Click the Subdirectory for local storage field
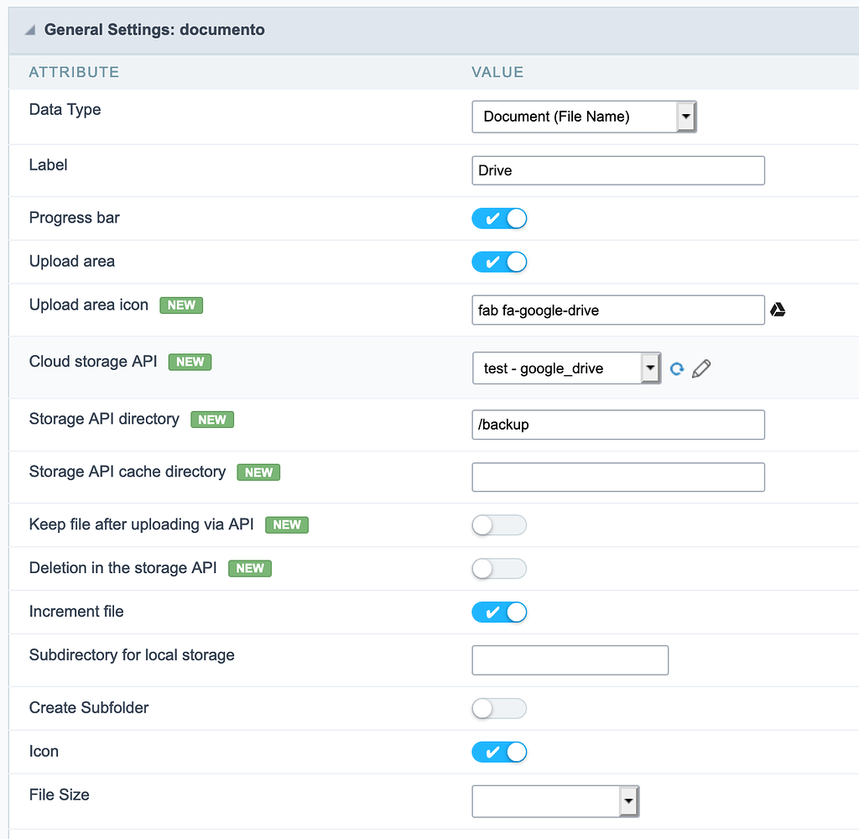859x839 pixels. pyautogui.click(x=570, y=660)
